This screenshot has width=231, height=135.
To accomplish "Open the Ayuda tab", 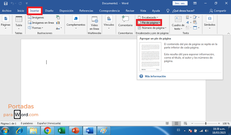I will tap(156, 11).
